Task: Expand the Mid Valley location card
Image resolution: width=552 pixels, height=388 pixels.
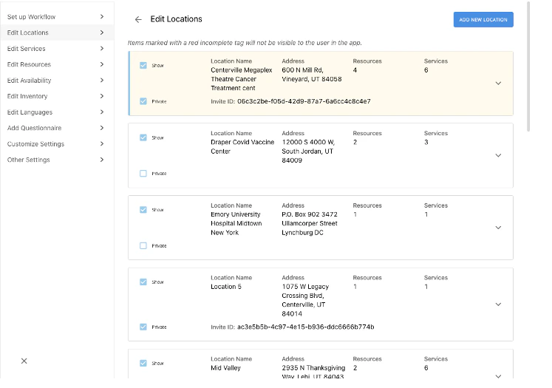Action: [x=498, y=376]
